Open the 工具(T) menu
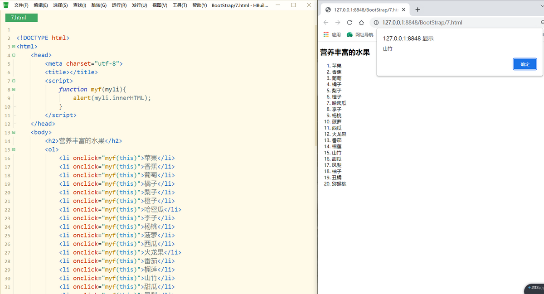The height and width of the screenshot is (294, 544). (180, 5)
